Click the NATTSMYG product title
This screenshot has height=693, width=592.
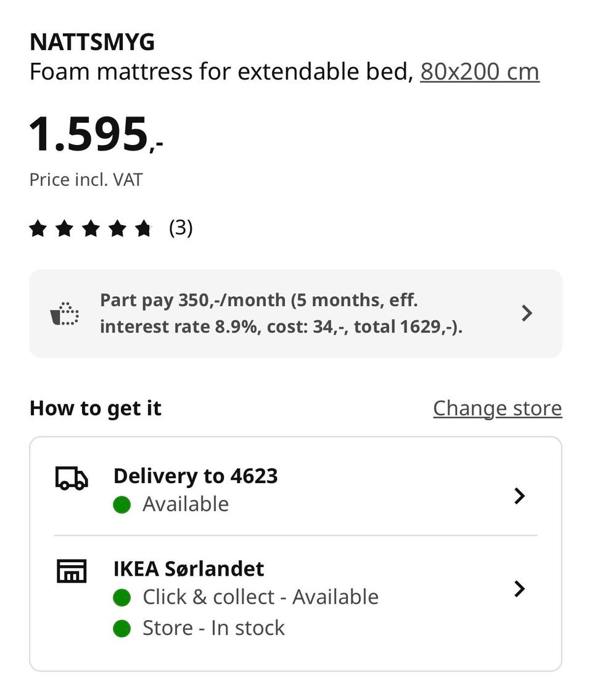coord(92,43)
